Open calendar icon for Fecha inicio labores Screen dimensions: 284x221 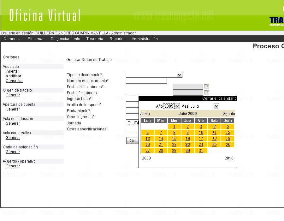[207, 86]
